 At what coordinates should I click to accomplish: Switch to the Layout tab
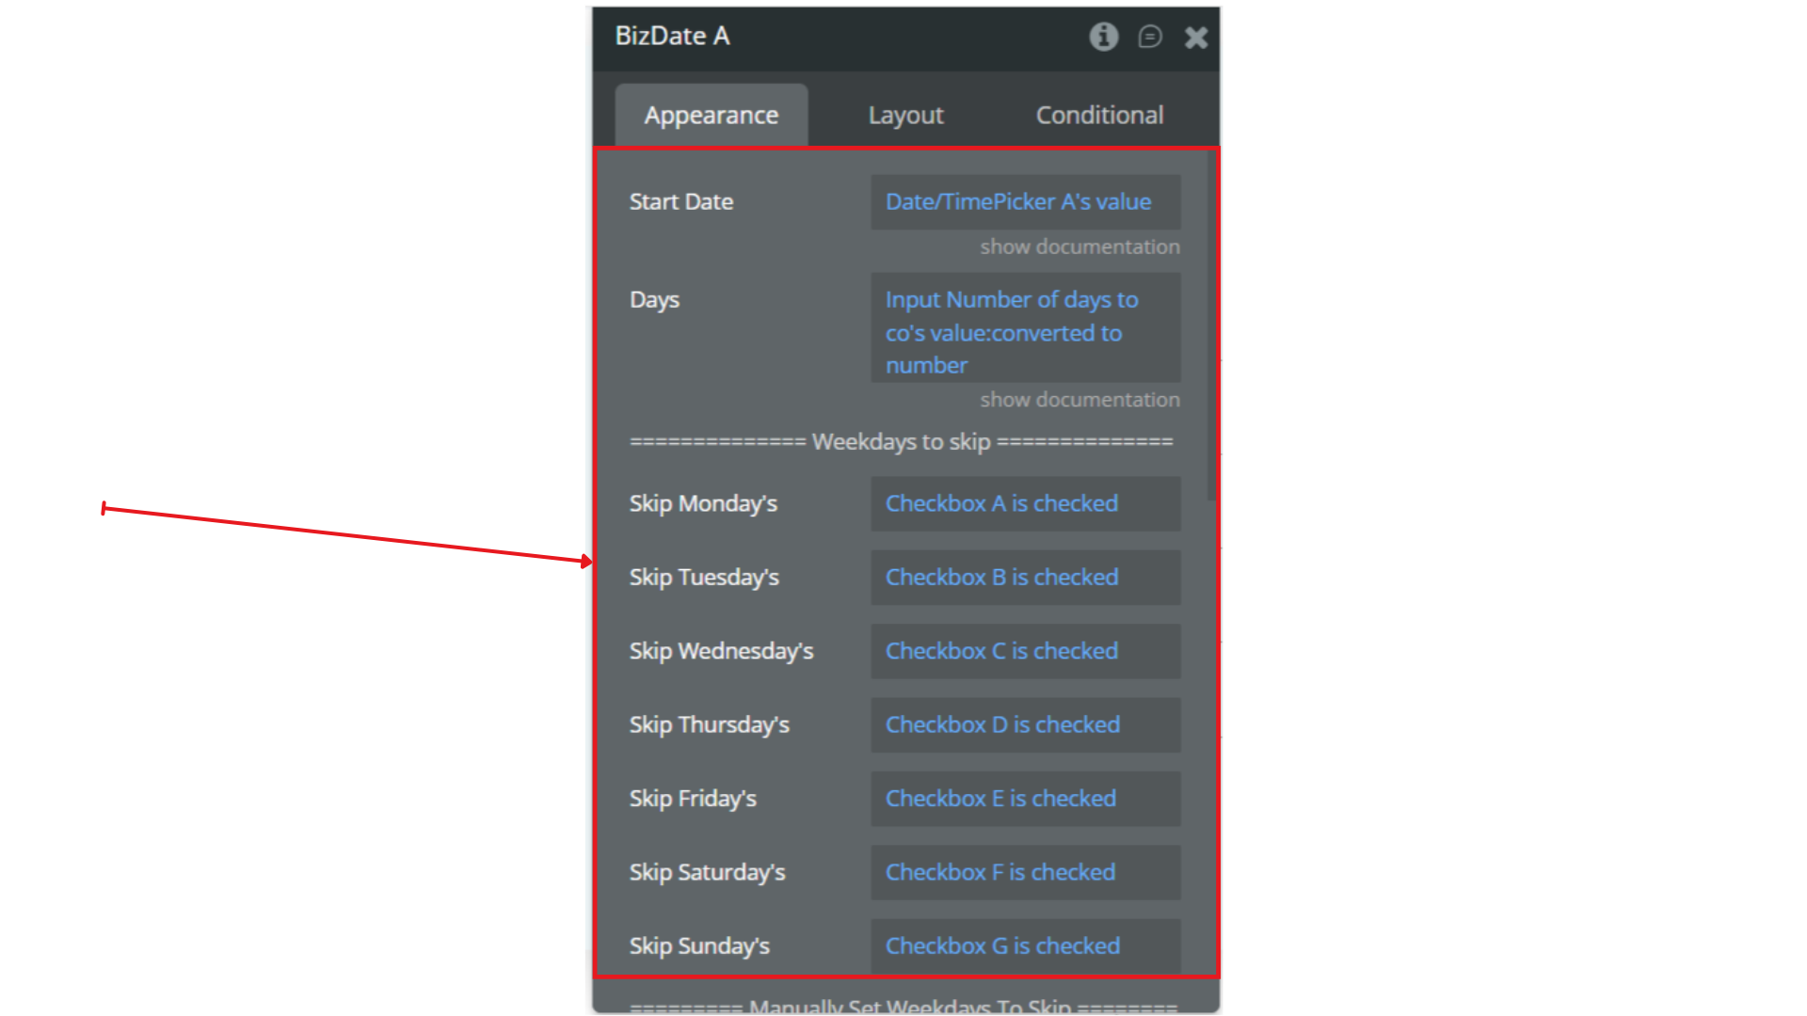(905, 115)
